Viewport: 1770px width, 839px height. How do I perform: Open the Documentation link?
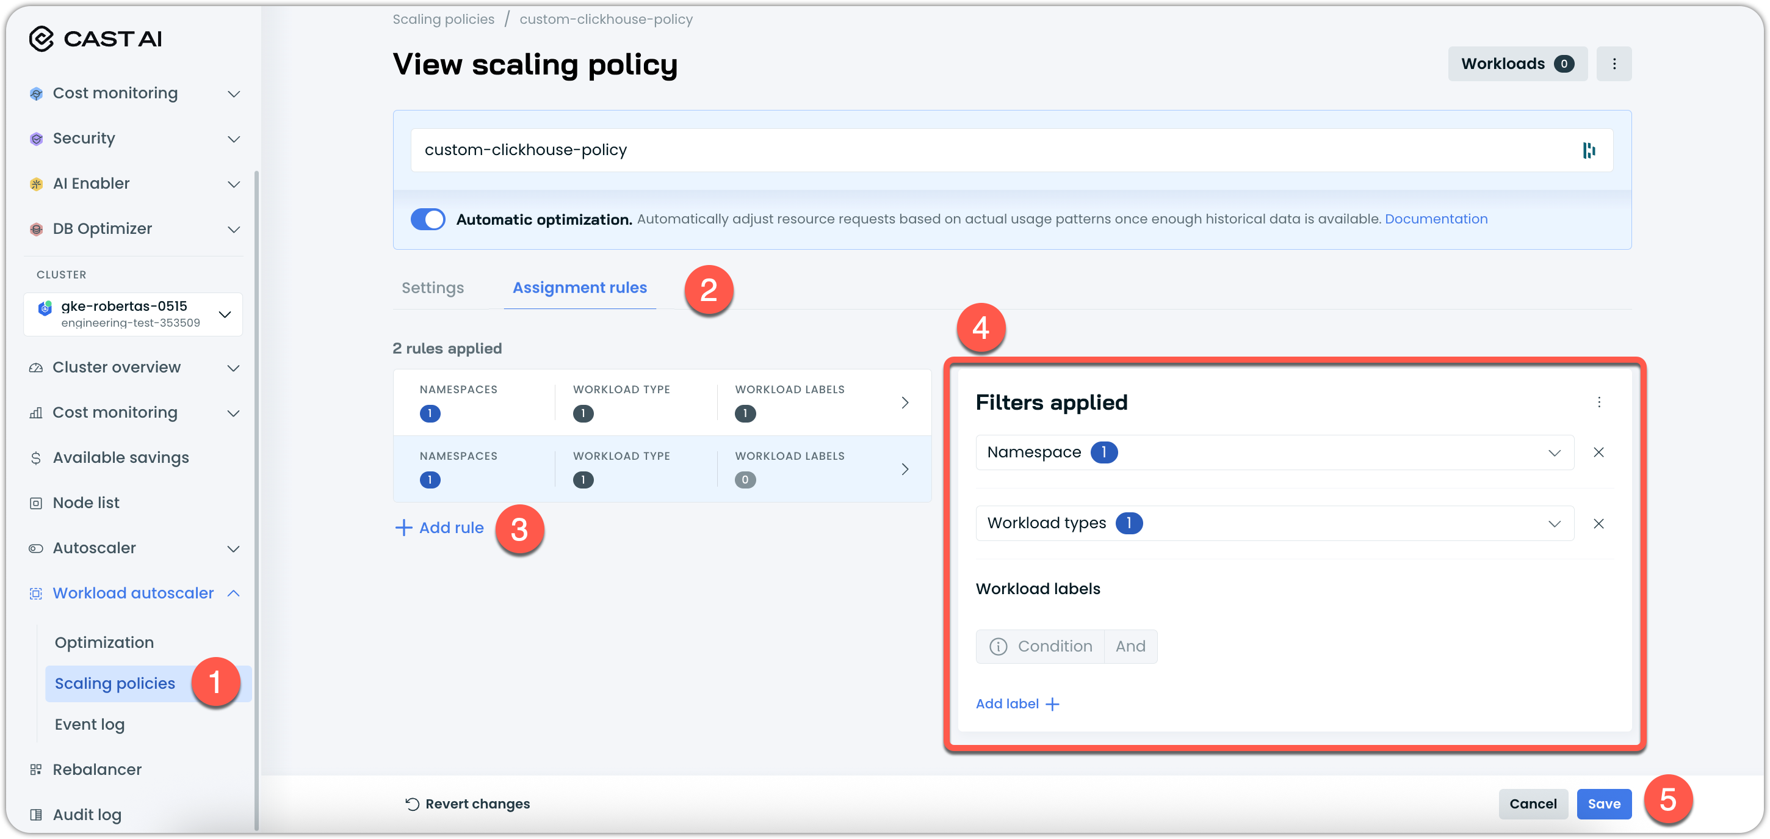pyautogui.click(x=1436, y=219)
